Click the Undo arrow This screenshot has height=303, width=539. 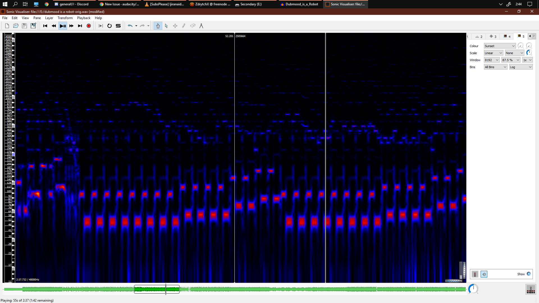pos(130,26)
